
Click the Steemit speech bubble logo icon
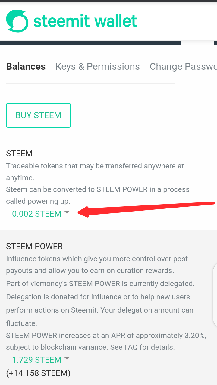click(x=17, y=21)
